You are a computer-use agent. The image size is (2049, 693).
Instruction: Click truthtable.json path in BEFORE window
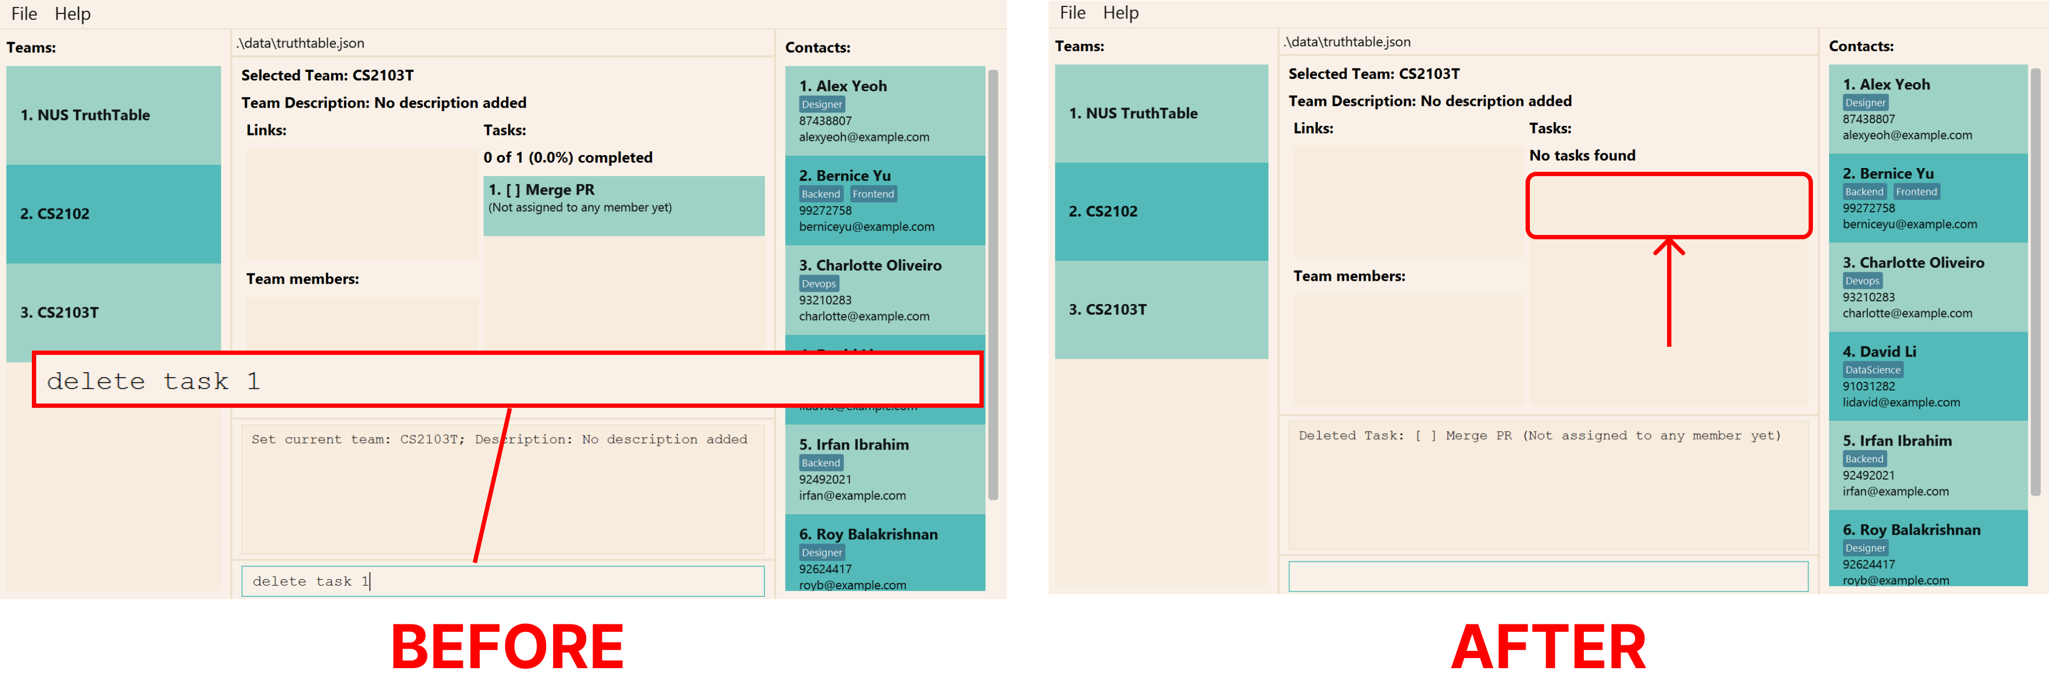pyautogui.click(x=301, y=44)
